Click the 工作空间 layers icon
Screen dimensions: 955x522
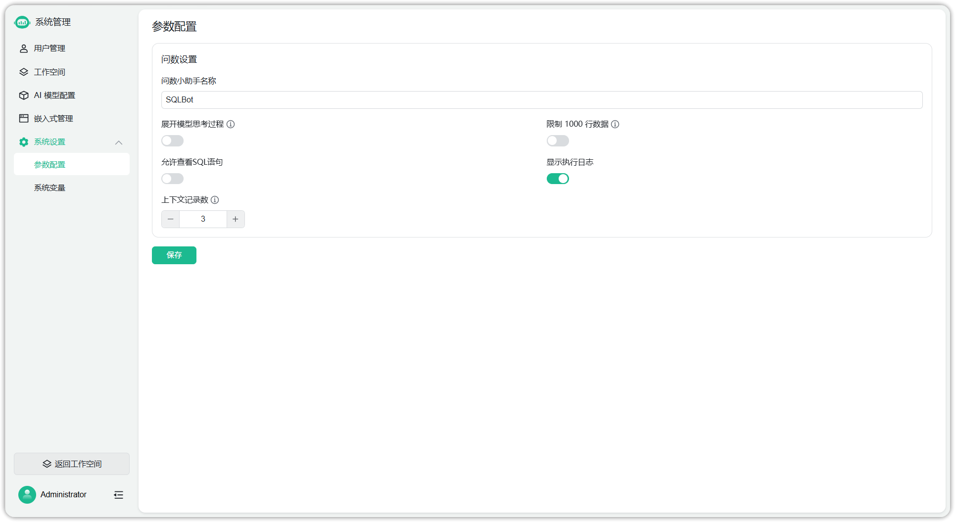click(24, 72)
